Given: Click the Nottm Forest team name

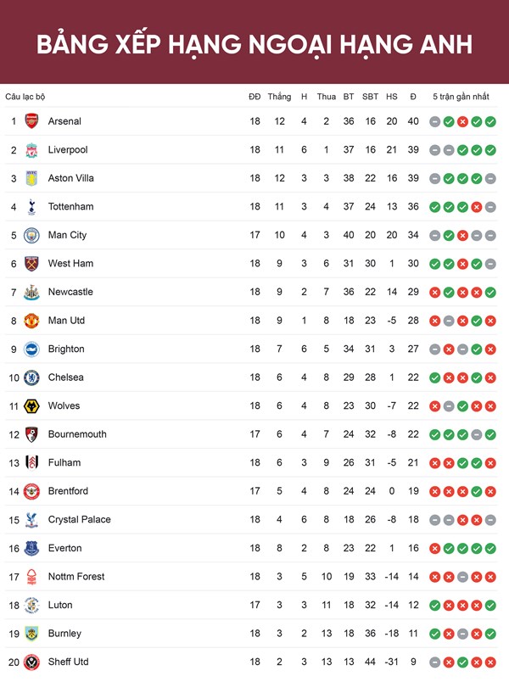Looking at the screenshot, I should tap(76, 576).
